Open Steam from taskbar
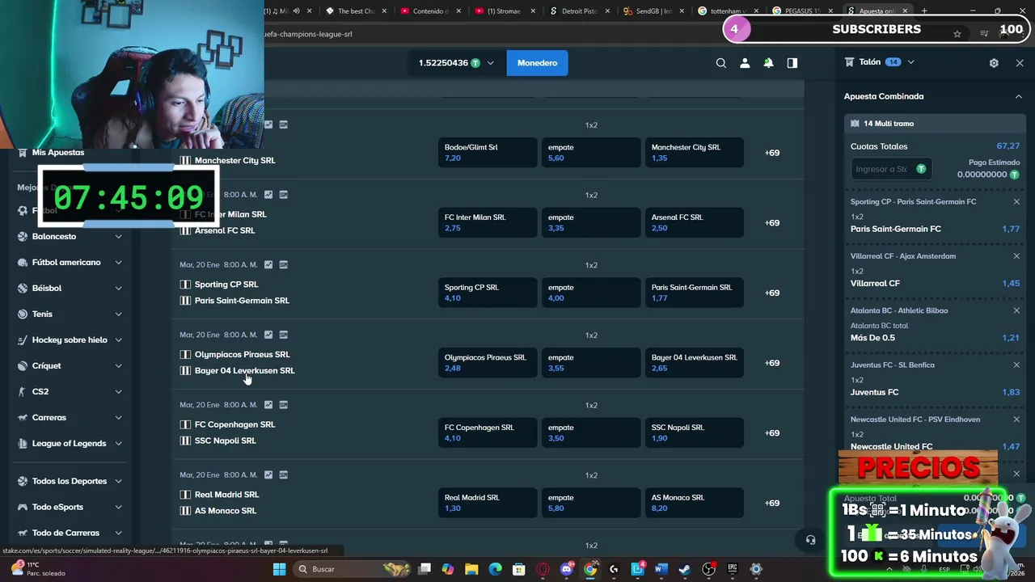 tap(685, 569)
